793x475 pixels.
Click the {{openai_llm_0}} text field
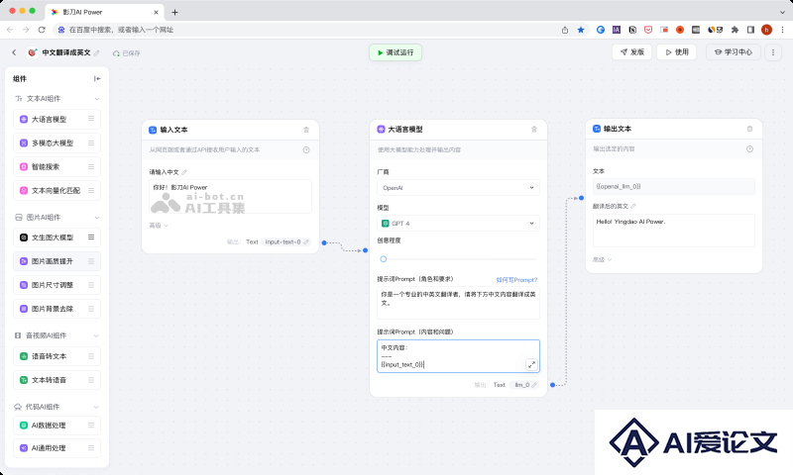pos(674,186)
